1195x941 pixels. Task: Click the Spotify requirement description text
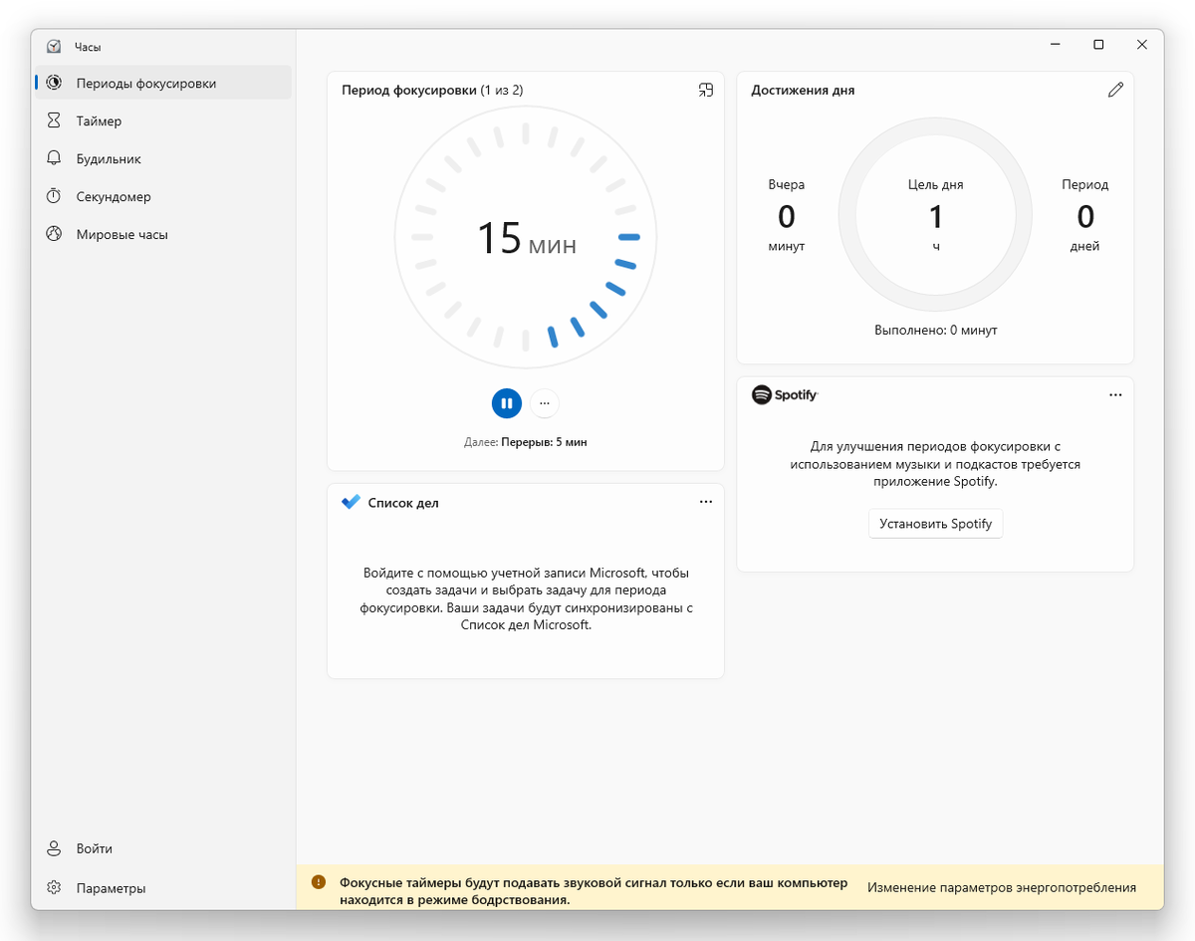coord(935,464)
